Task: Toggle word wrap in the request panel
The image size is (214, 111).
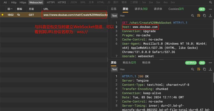Action: 199,16
